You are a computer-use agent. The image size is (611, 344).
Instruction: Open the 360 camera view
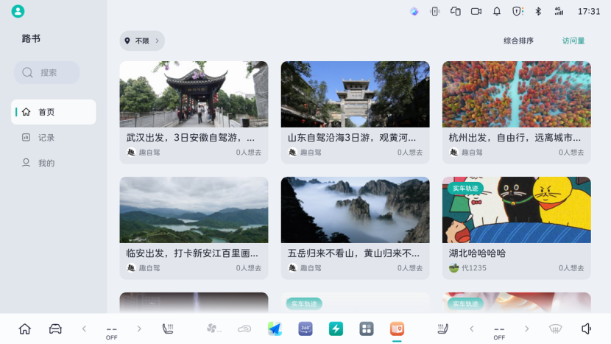[305, 329]
